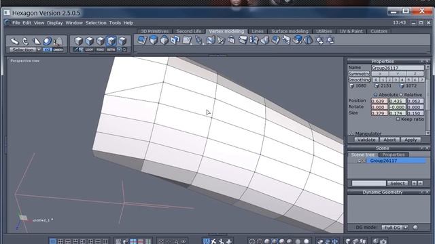The height and width of the screenshot is (244, 435).
Task: Check the Keep ratio checkbox
Action: tap(398, 119)
